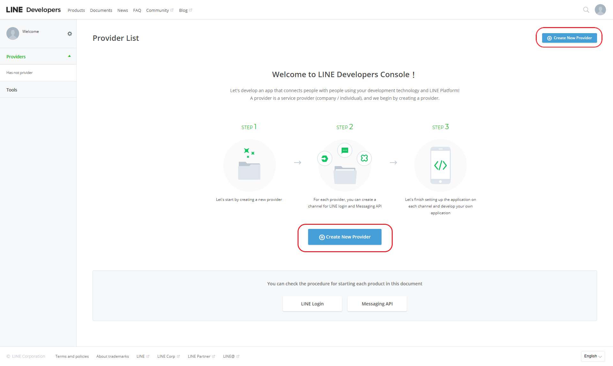Open the FAQ page
The height and width of the screenshot is (366, 613).
pos(137,10)
